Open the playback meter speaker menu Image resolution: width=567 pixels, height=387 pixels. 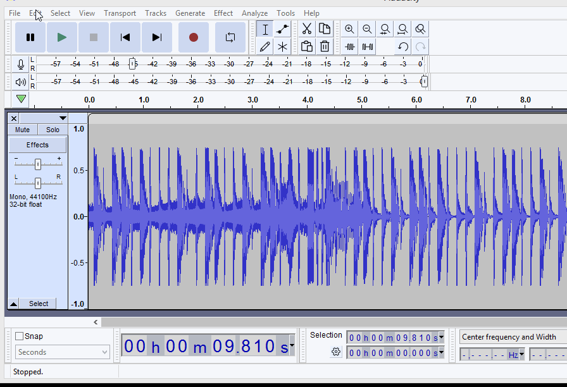[21, 82]
